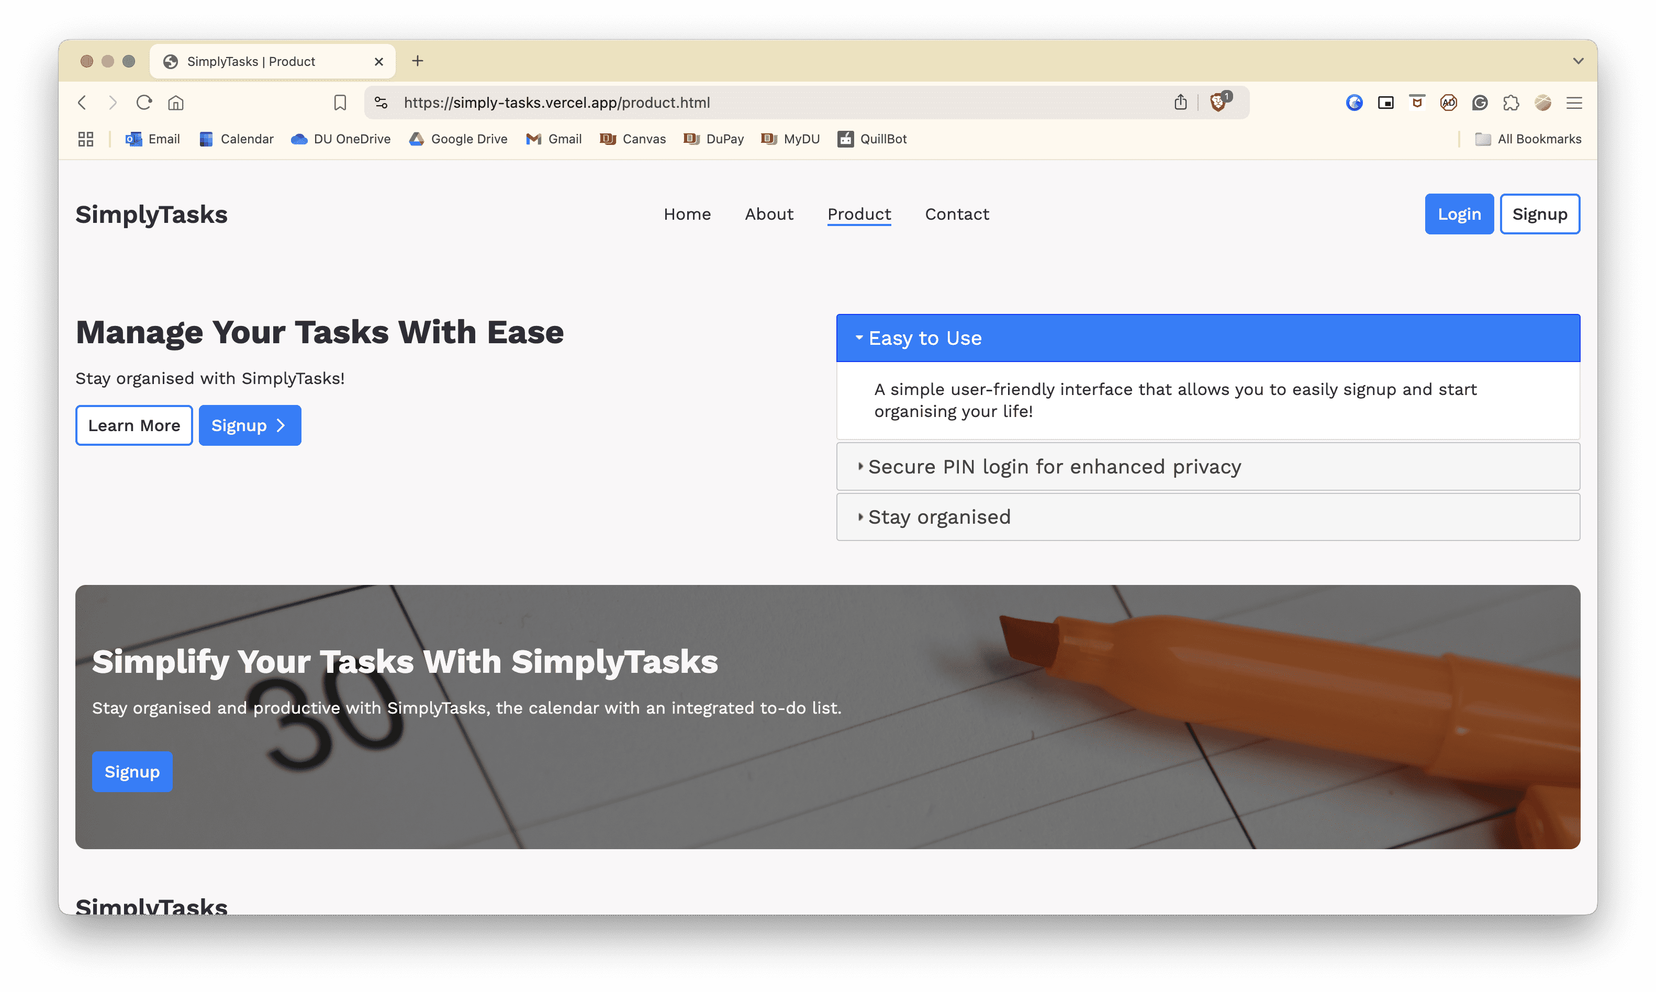The image size is (1656, 992).
Task: Expand Secure PIN login for enhanced privacy
Action: (1207, 466)
